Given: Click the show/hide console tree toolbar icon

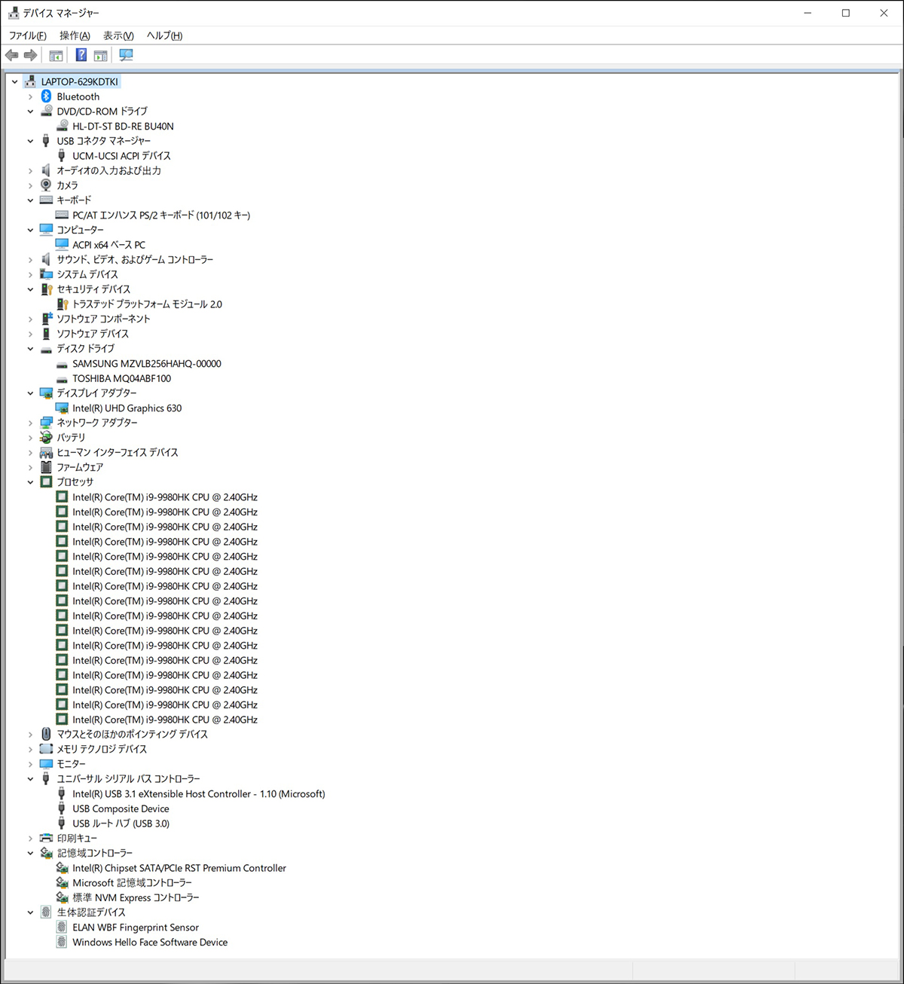Looking at the screenshot, I should (56, 55).
